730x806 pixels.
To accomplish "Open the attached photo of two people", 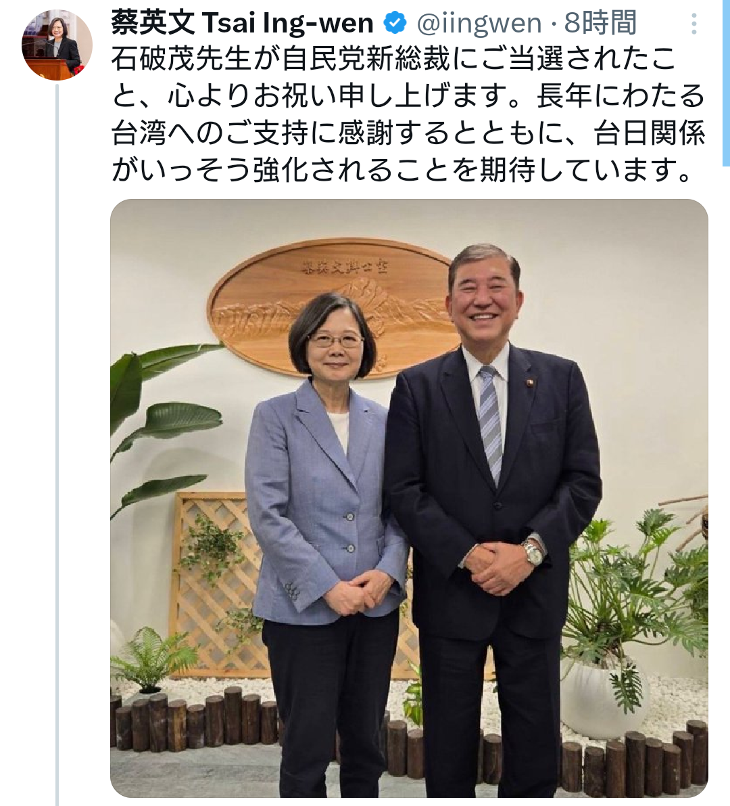I will [x=409, y=498].
